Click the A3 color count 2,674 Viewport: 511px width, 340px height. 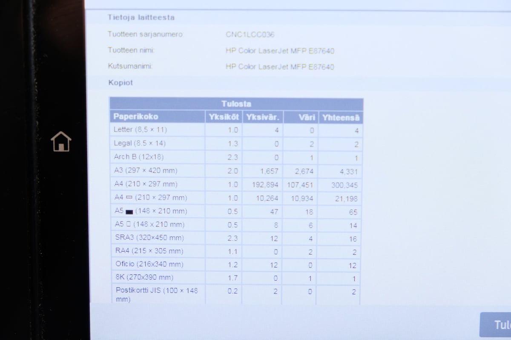click(304, 171)
